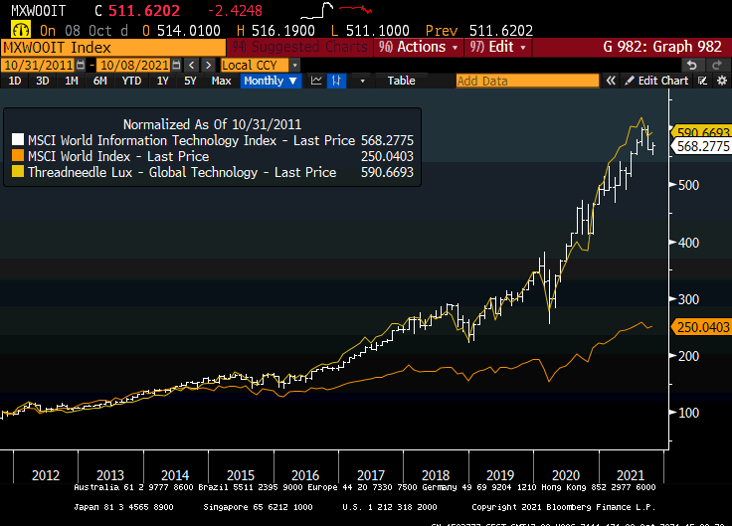This screenshot has height=526, width=732.
Task: Click the 2016 label on the time axis
Action: [x=305, y=475]
